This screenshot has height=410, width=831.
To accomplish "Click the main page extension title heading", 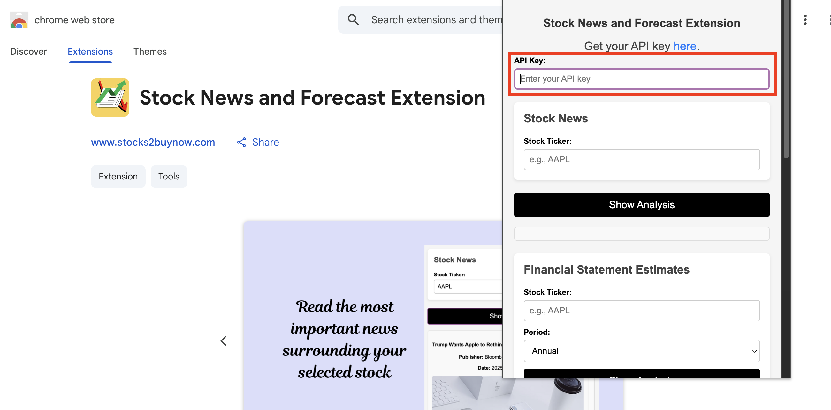I will click(x=312, y=98).
